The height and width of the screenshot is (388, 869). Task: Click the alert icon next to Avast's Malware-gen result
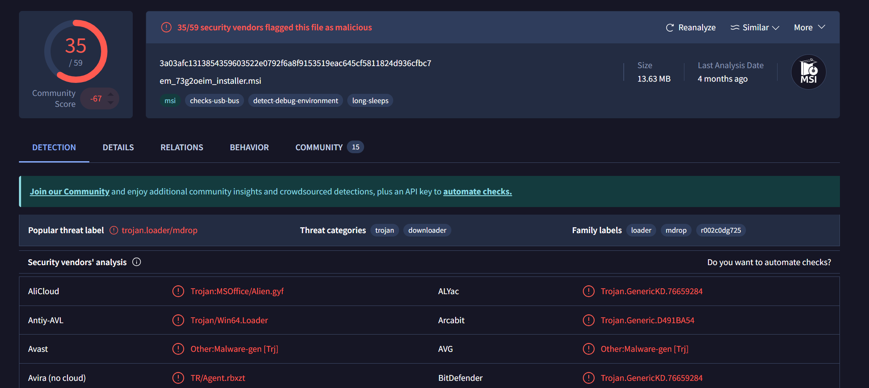178,349
